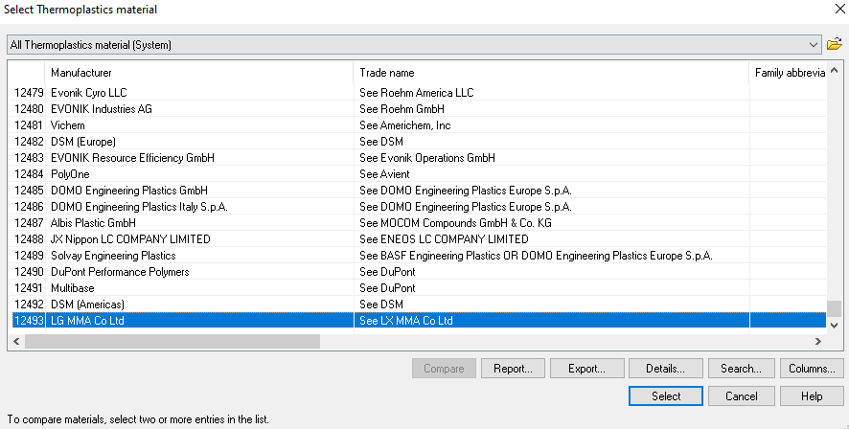The height and width of the screenshot is (429, 849).
Task: Click trade name See LX MMA Co Ltd
Action: (x=406, y=320)
